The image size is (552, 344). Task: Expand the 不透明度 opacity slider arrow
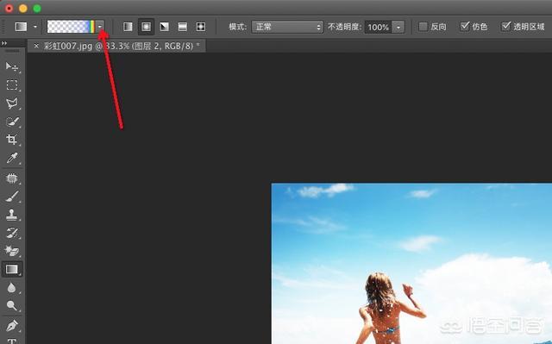pyautogui.click(x=398, y=27)
